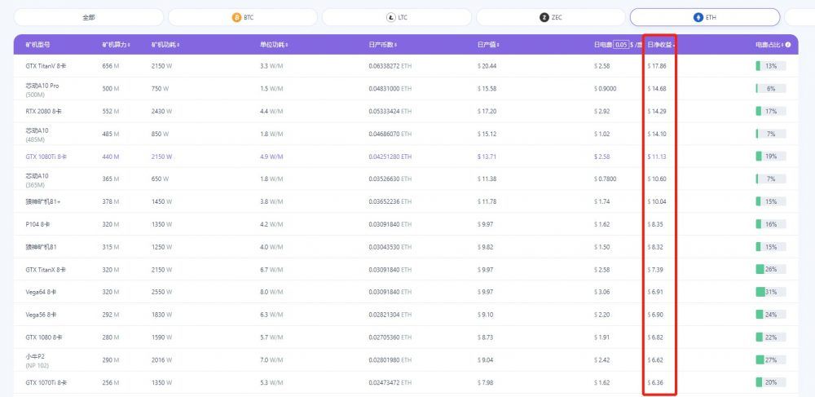
Task: Click the 31% electricity bar for Vega64
Action: (x=771, y=292)
